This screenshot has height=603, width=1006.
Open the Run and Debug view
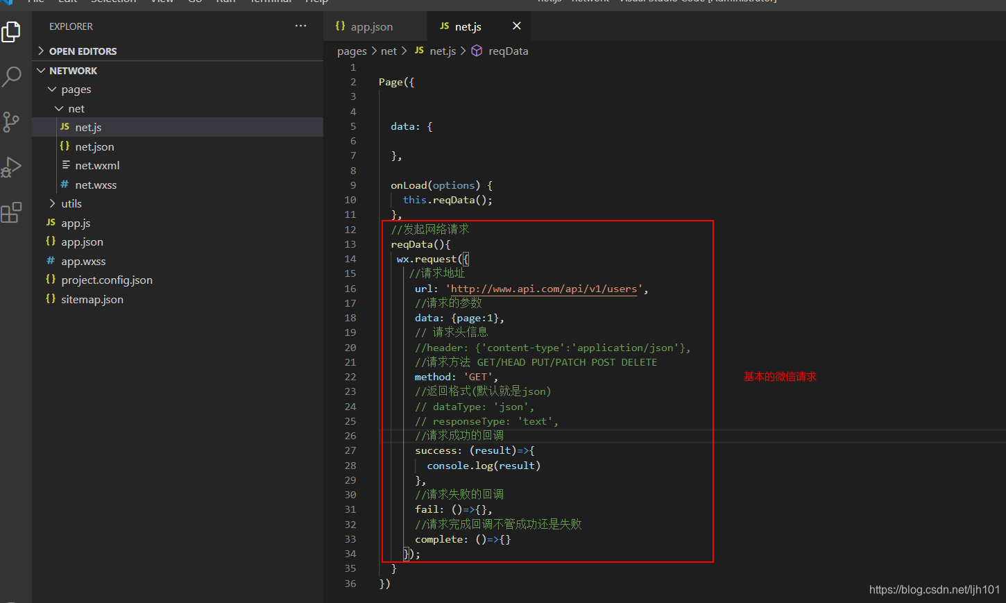click(x=12, y=167)
